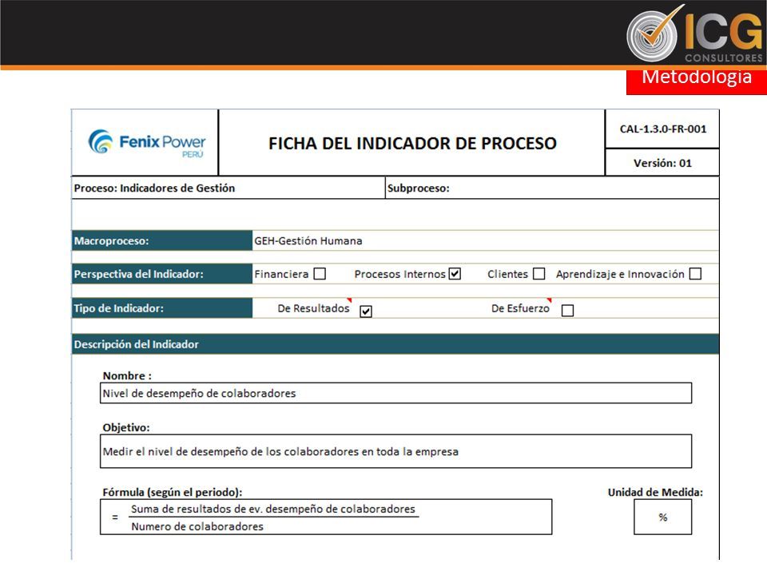Click the Perspectiva del Indicador: label
This screenshot has width=767, height=575.
pyautogui.click(x=162, y=274)
